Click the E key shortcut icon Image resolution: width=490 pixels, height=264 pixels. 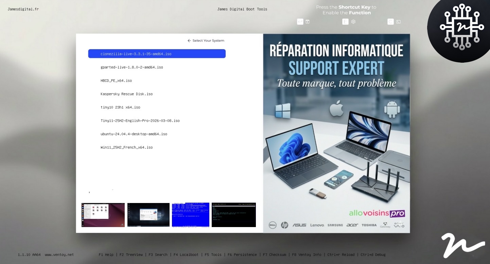tap(345, 22)
